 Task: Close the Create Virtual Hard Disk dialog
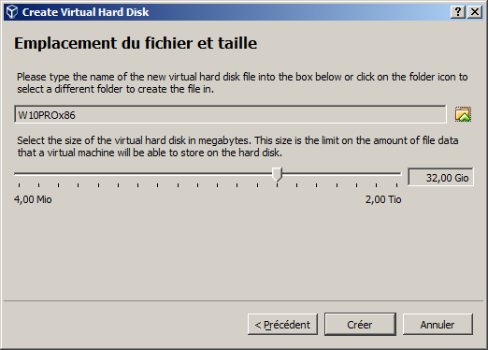(x=475, y=12)
